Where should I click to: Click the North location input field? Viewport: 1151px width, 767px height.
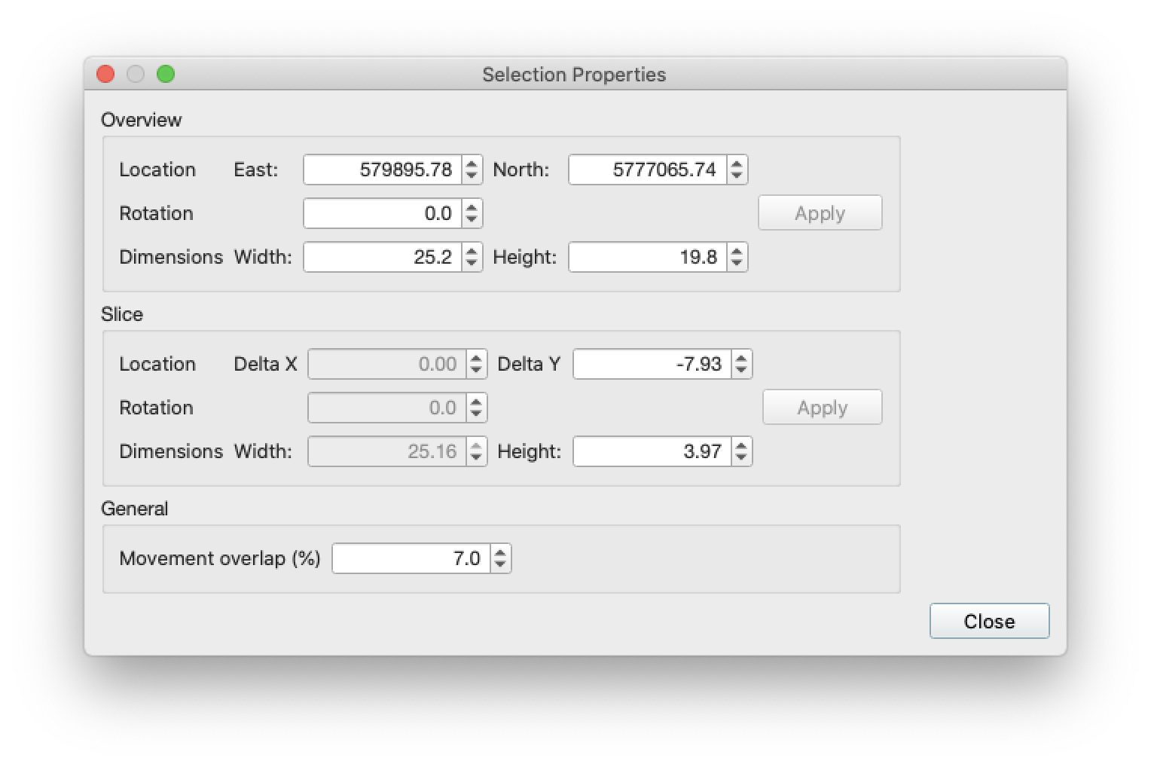[x=648, y=170]
